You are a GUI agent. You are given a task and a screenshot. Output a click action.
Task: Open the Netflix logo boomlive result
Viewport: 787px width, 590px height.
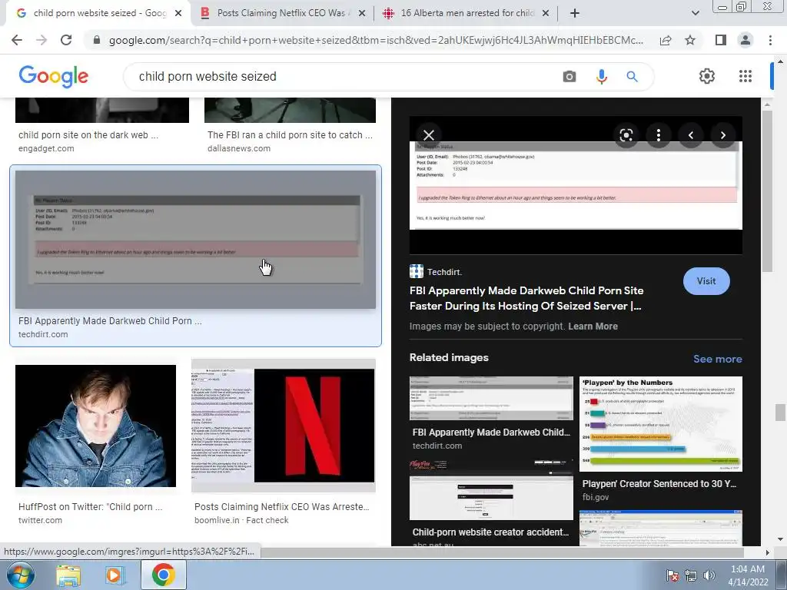[x=283, y=425]
